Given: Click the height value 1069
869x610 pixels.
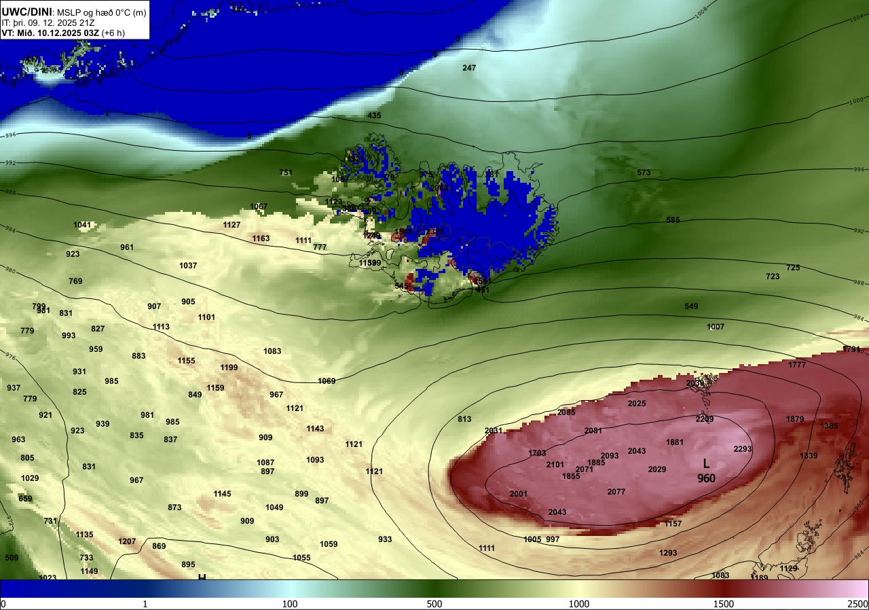Looking at the screenshot, I should click(x=327, y=381).
